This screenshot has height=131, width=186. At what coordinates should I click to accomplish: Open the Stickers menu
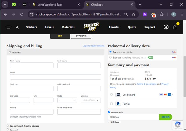[32, 27]
